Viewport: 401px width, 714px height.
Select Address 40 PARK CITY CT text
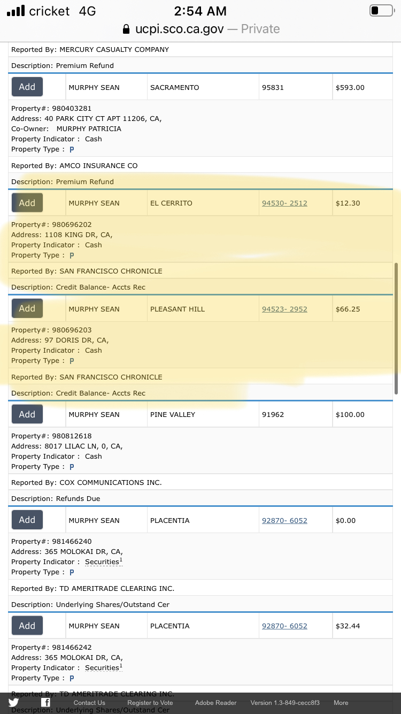87,119
